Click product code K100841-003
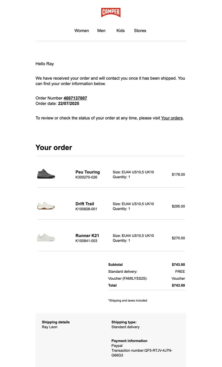 click(x=86, y=241)
